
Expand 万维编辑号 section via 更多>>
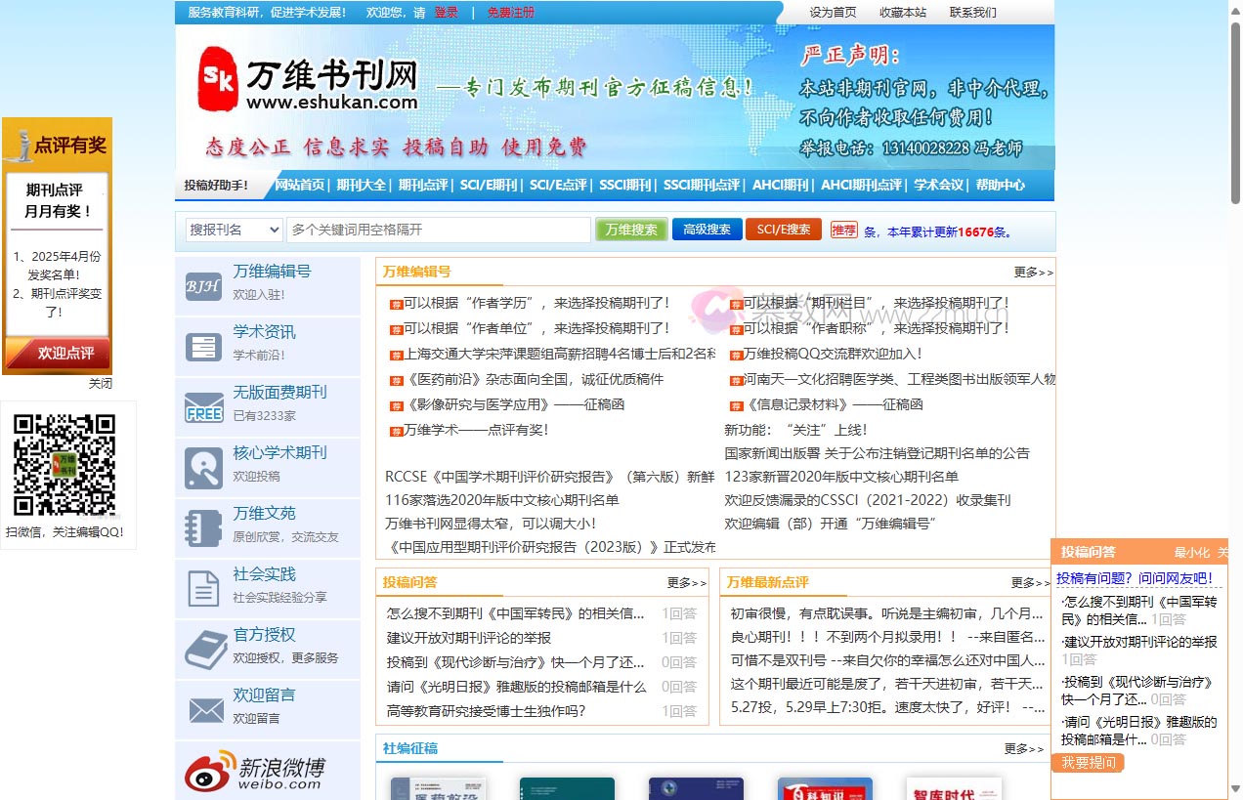click(1032, 273)
